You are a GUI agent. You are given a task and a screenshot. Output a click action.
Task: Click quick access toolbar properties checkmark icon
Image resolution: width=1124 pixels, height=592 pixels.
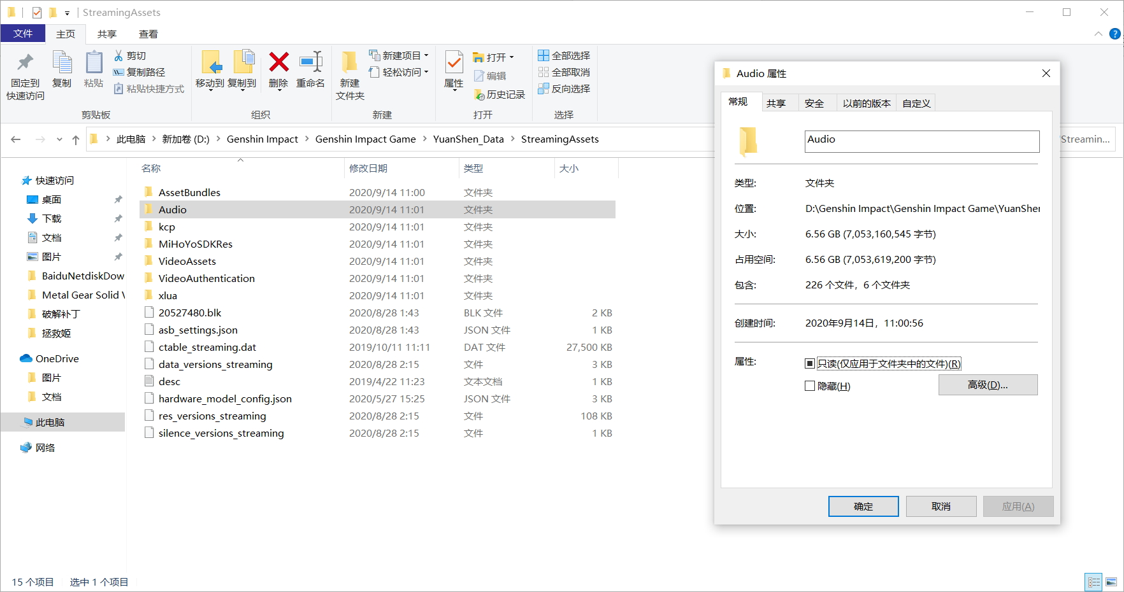(x=37, y=12)
